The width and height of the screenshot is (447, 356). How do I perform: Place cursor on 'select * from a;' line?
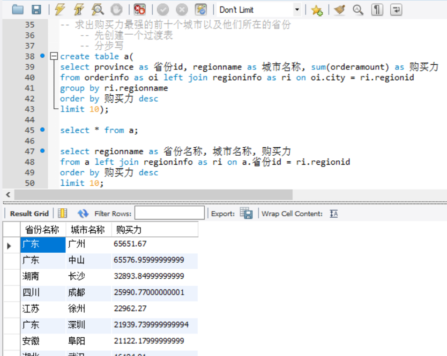coord(99,130)
